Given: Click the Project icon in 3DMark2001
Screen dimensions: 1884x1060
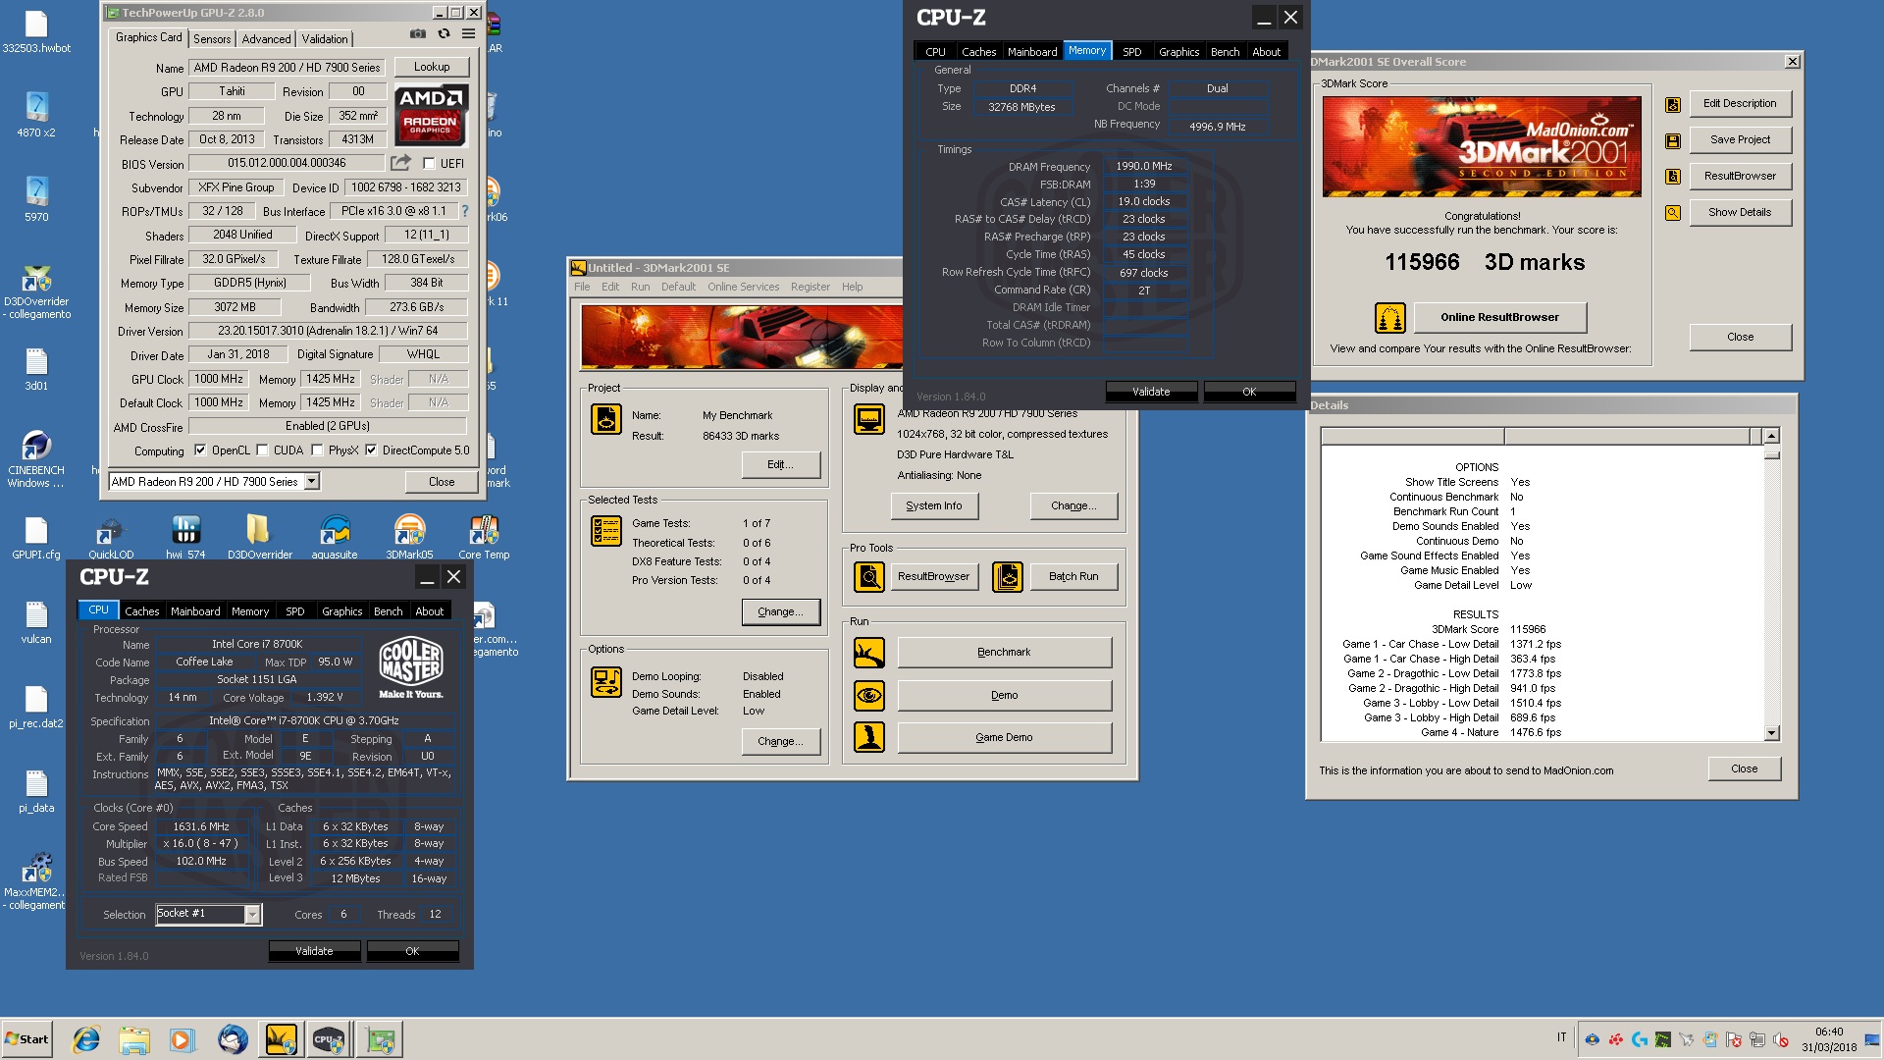Looking at the screenshot, I should point(605,419).
